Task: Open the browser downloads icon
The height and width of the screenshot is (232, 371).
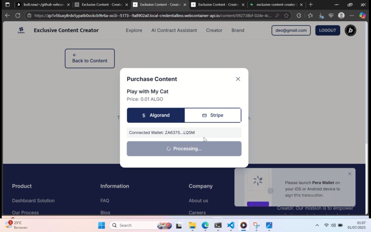Action: (321, 16)
